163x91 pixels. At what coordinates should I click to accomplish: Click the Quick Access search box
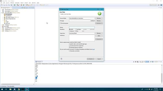coord(153,5)
